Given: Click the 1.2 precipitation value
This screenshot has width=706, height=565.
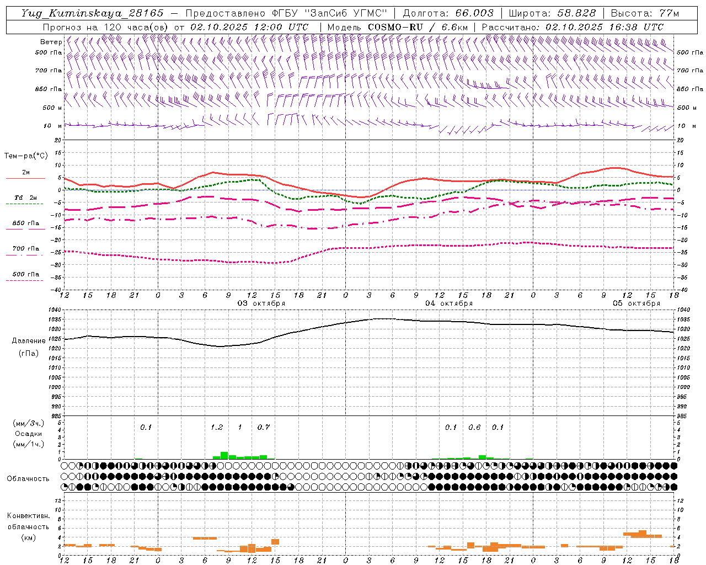Looking at the screenshot, I should 217,427.
